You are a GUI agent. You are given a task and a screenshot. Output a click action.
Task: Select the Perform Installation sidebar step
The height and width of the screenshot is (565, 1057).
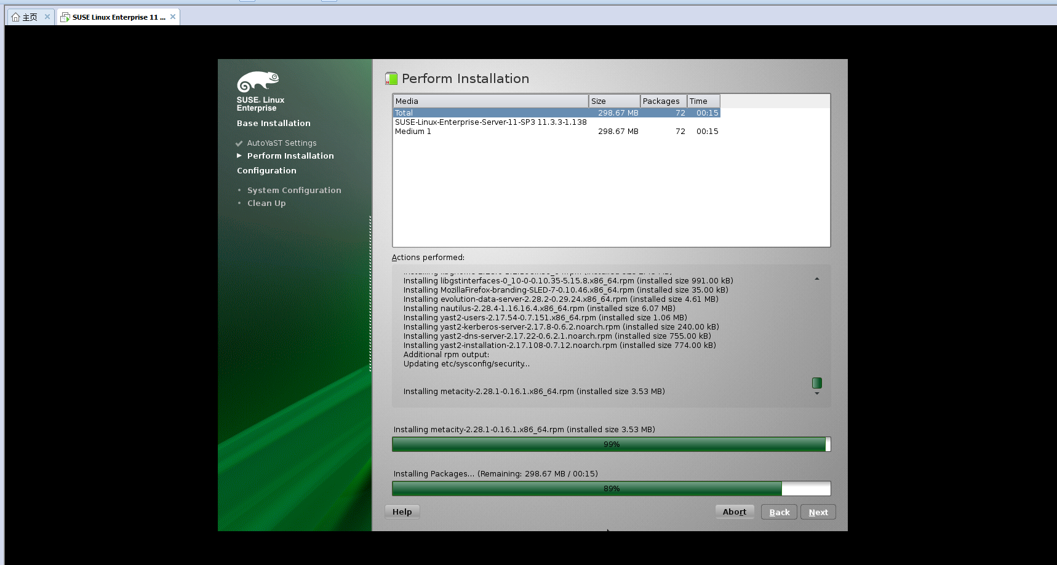[290, 156]
